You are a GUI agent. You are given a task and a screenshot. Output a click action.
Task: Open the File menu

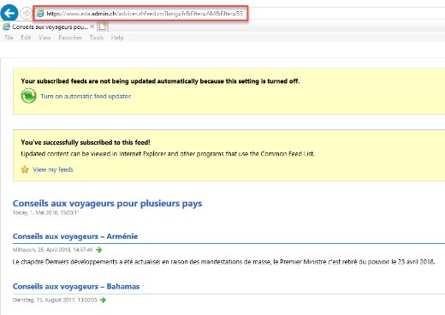[9, 38]
